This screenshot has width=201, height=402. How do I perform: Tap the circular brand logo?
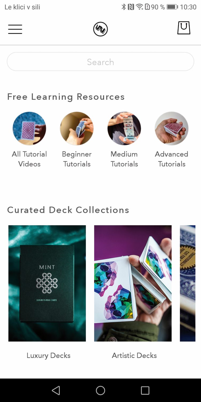point(100,29)
